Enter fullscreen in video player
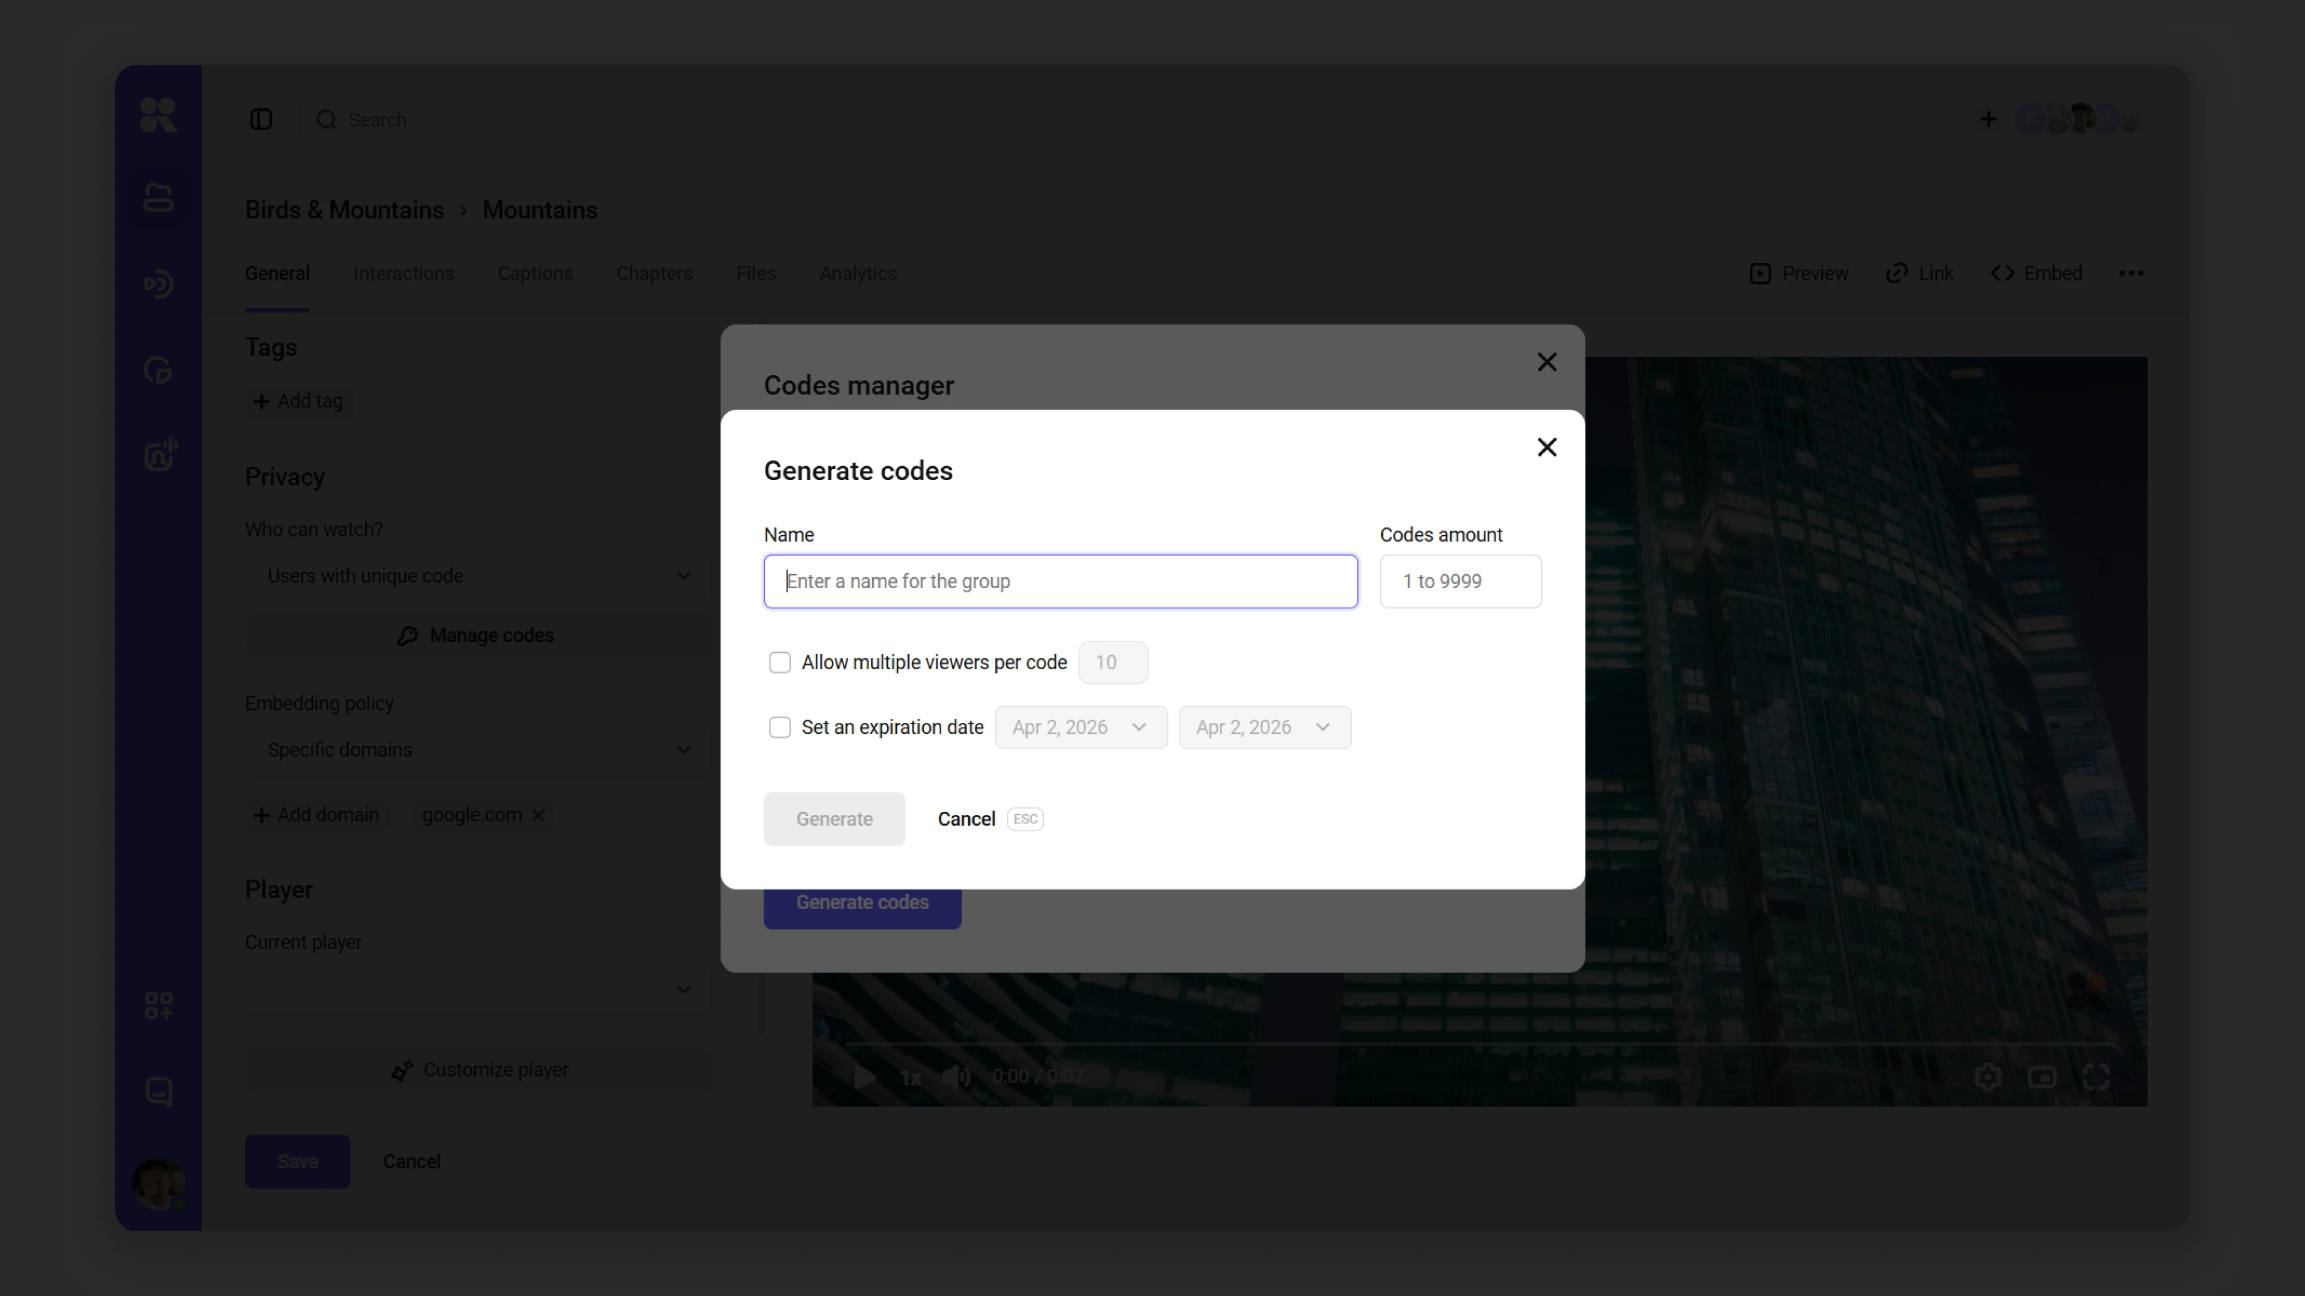 pos(2097,1077)
